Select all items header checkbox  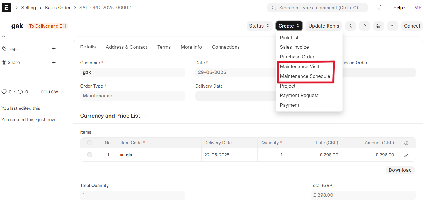pyautogui.click(x=89, y=143)
